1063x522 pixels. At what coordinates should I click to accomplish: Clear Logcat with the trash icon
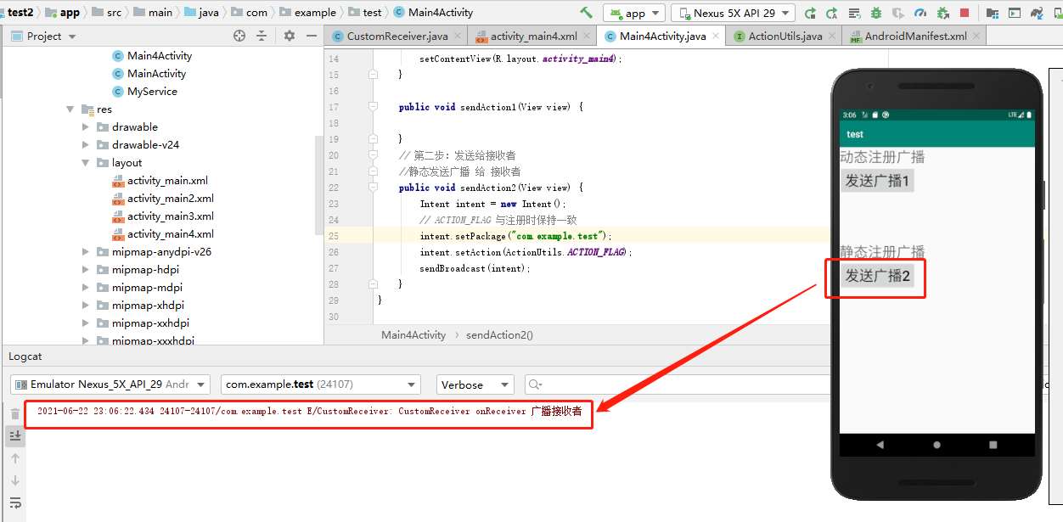tap(14, 414)
